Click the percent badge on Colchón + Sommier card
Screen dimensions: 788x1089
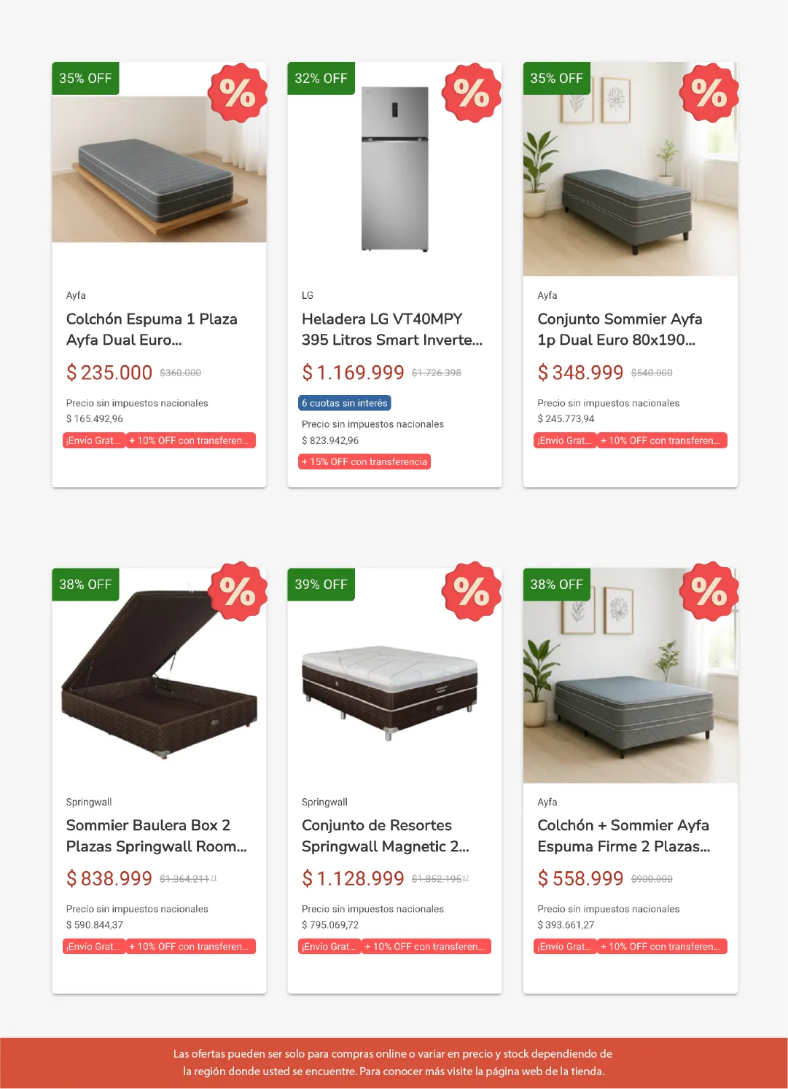point(709,591)
